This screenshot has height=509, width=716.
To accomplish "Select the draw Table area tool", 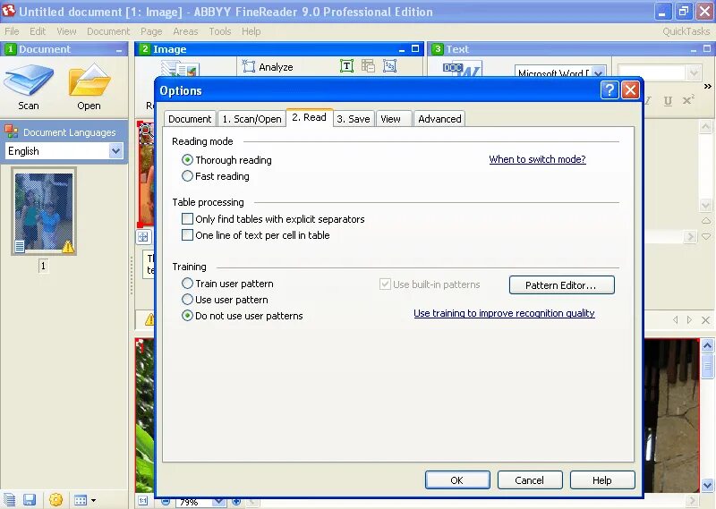I will [x=368, y=66].
